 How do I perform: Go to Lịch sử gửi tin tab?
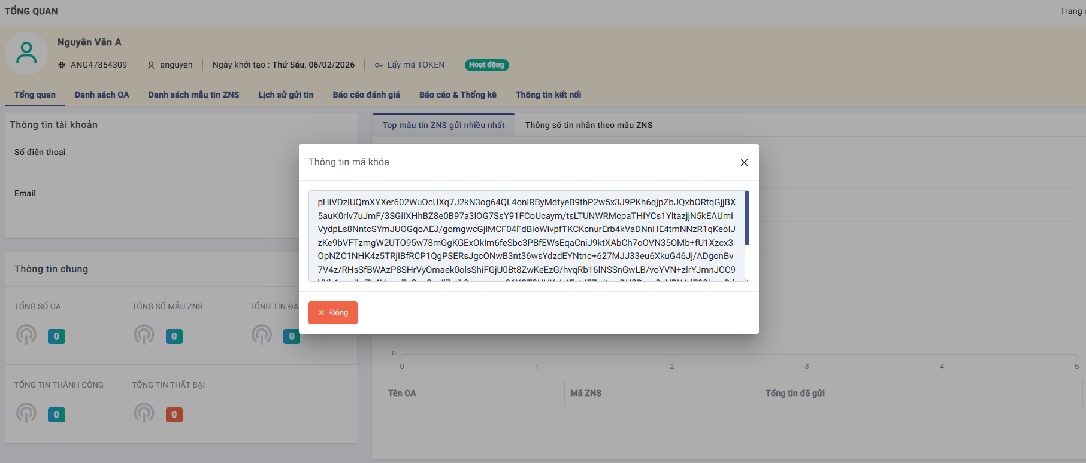(286, 95)
